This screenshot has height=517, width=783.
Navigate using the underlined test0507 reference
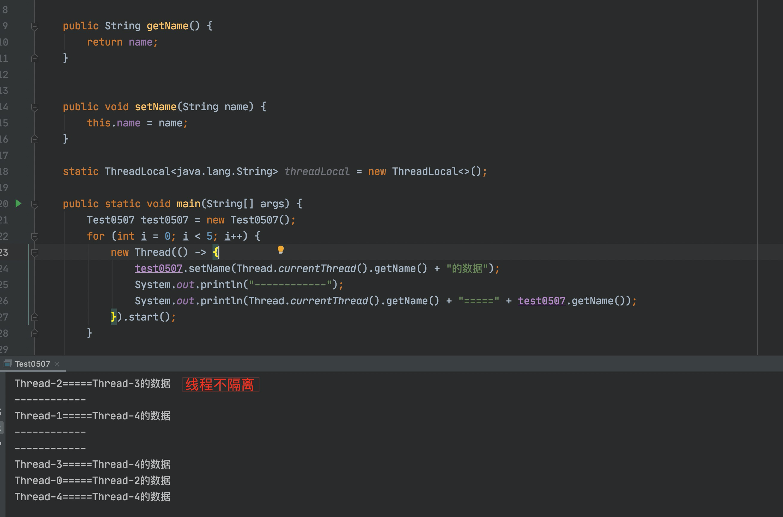tap(158, 268)
